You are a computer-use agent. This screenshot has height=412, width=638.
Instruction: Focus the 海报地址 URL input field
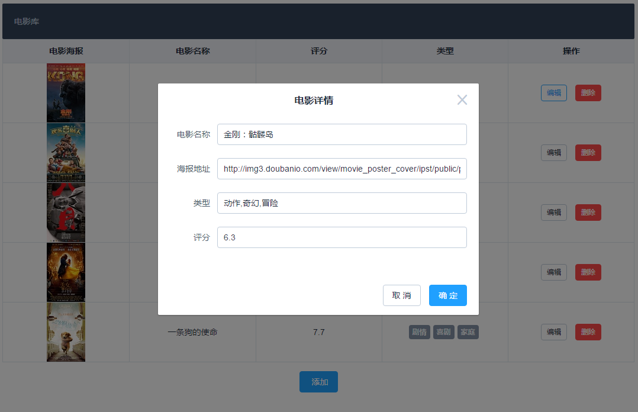pyautogui.click(x=342, y=169)
